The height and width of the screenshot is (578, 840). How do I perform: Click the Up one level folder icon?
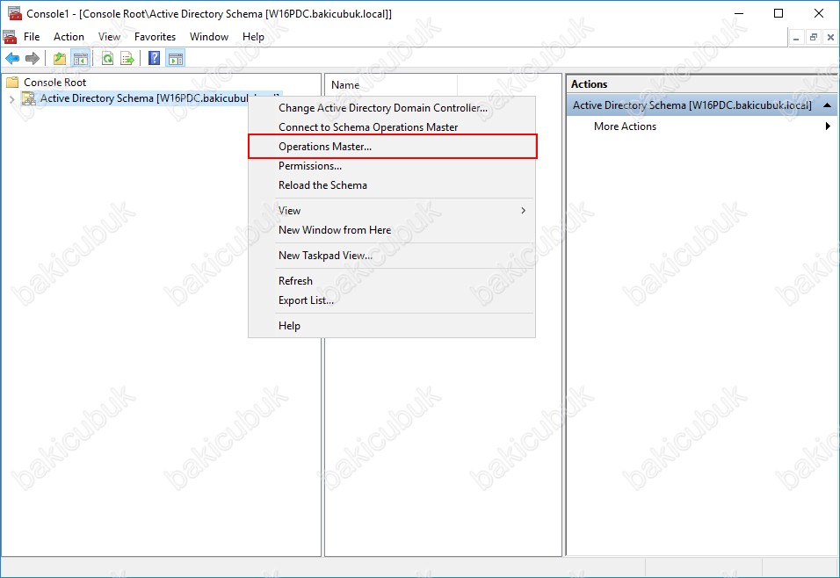(60, 58)
